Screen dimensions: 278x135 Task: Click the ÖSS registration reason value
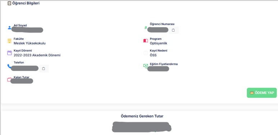click(153, 55)
